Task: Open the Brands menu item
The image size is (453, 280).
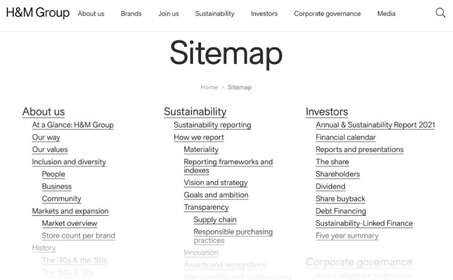Action: click(x=131, y=14)
